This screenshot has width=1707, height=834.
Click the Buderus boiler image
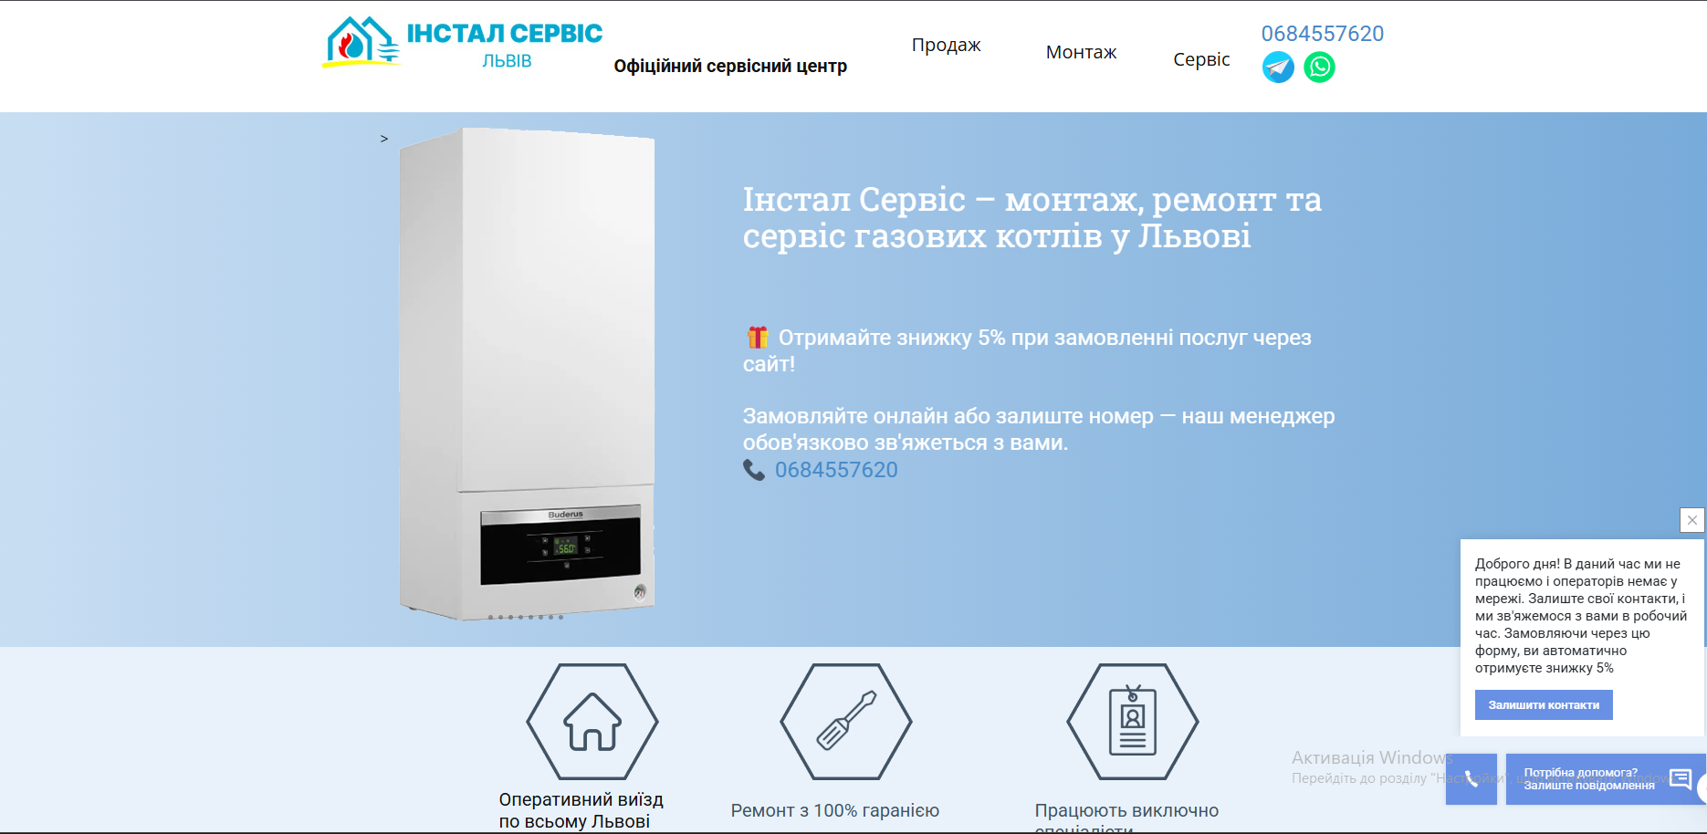(527, 374)
